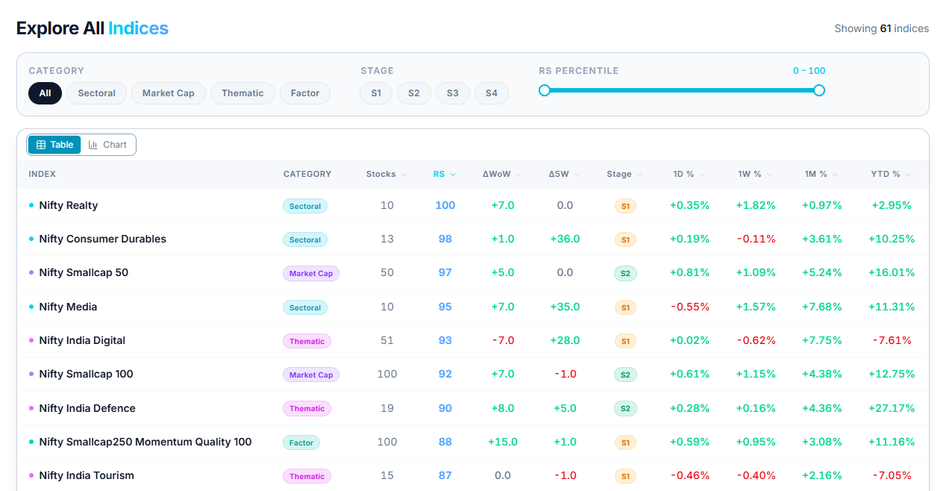
Task: Open the Nifty Realty index
Action: coord(69,205)
